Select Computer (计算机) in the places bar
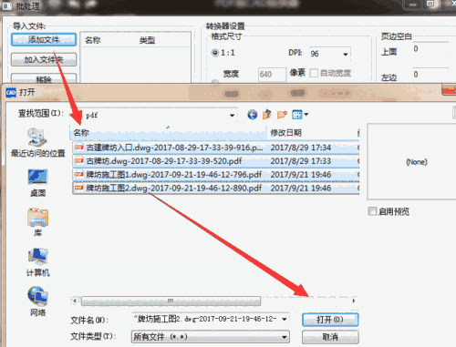456x347 pixels. coord(37,262)
